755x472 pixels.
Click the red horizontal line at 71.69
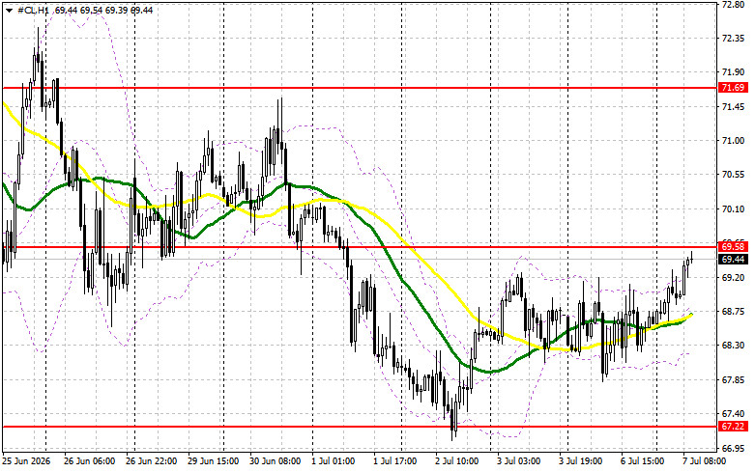tap(359, 88)
